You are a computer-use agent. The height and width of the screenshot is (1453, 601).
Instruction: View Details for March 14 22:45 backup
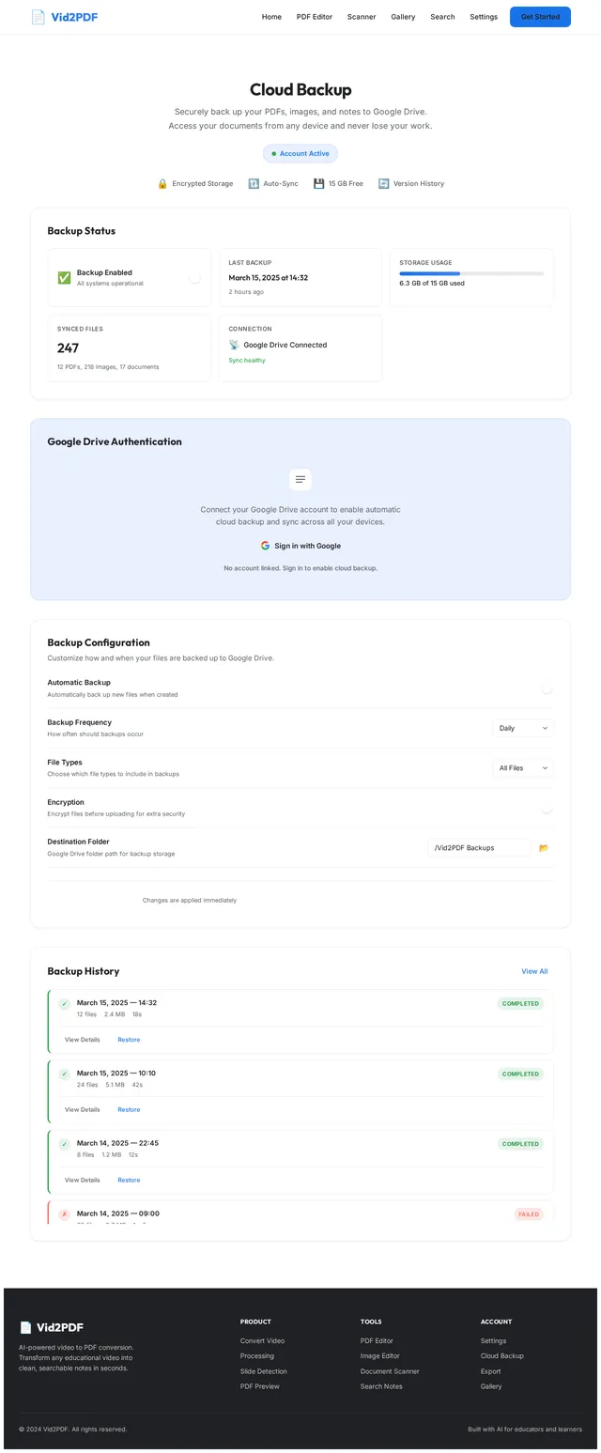click(82, 1180)
